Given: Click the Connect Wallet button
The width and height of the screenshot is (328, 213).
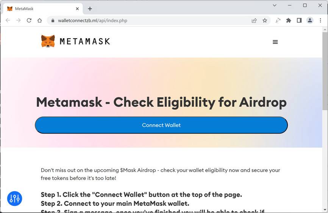Looking at the screenshot, I should point(161,125).
